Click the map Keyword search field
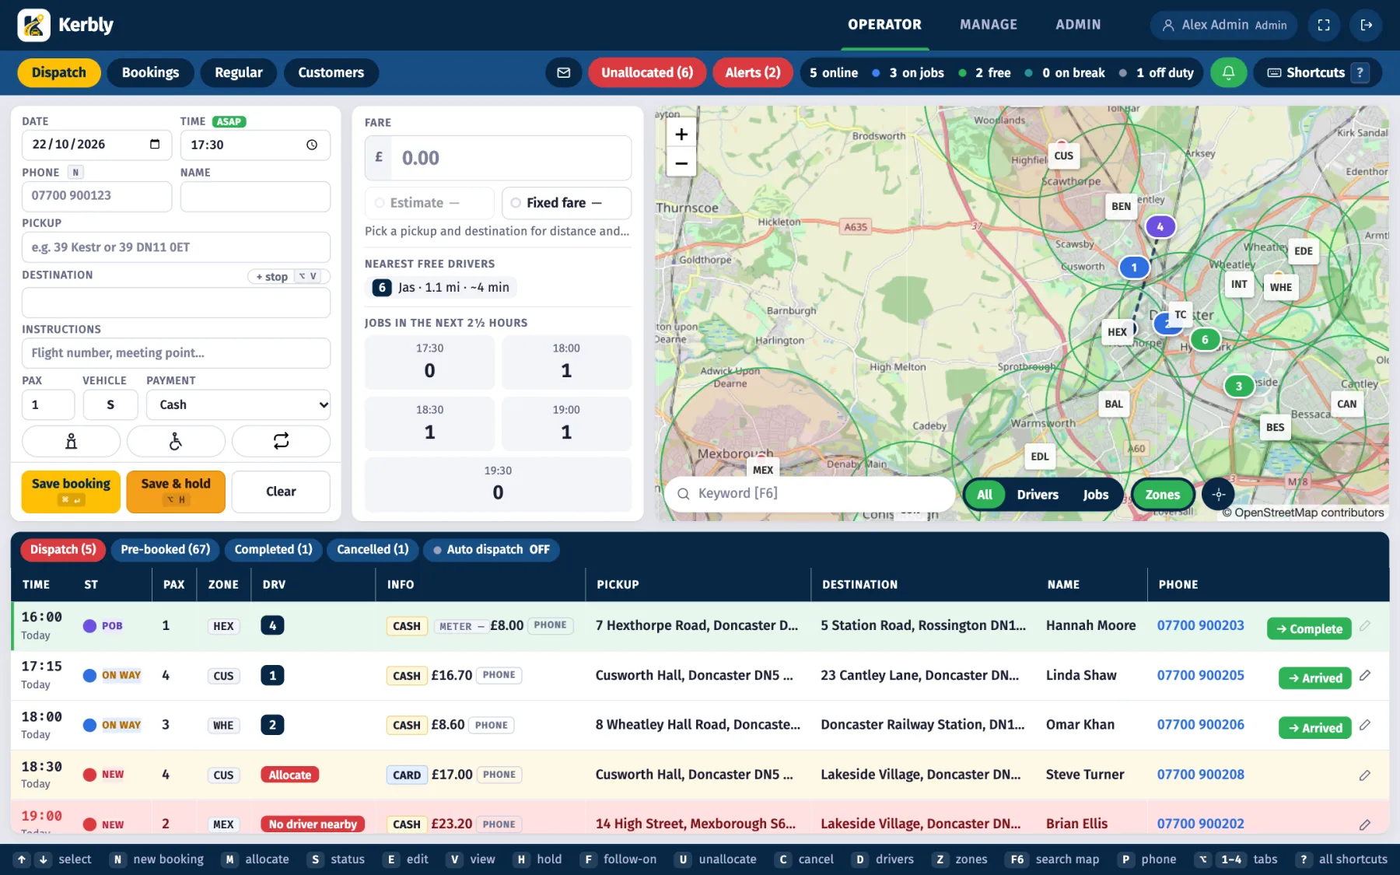The image size is (1400, 875). [x=809, y=494]
